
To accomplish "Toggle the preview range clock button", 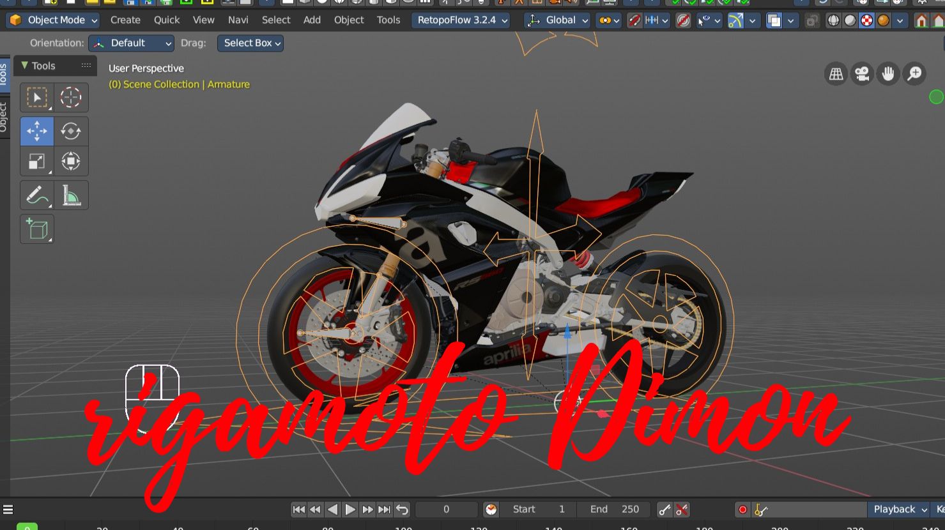I will point(491,510).
